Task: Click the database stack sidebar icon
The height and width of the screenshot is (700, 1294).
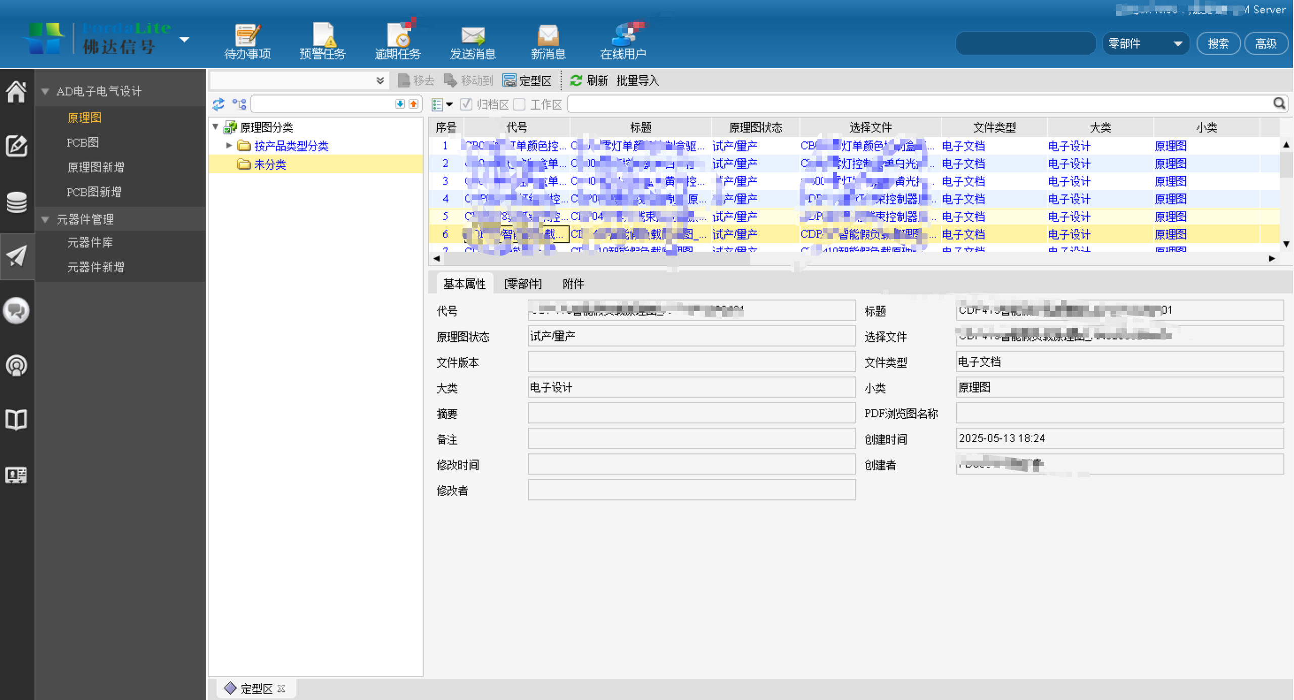Action: 16,202
